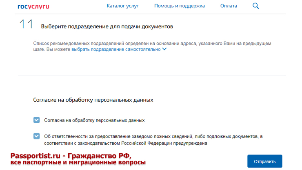Open the magnifier search icon
Screen dimensions: 302x170
[255, 6]
